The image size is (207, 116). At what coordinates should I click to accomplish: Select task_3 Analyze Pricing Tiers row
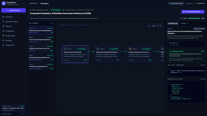click(41, 48)
